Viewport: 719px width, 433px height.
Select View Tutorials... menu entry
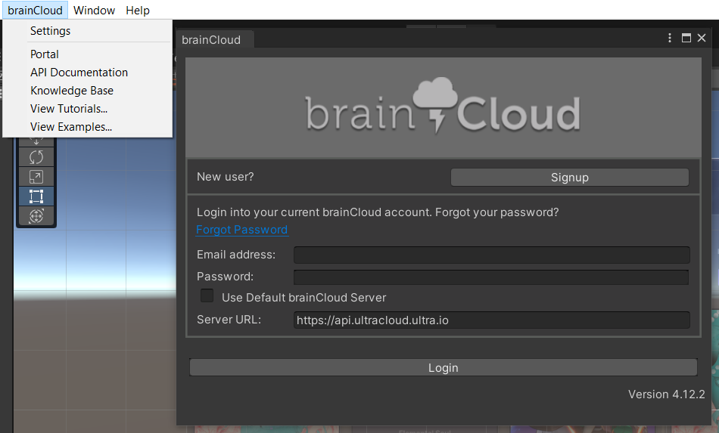(87, 109)
